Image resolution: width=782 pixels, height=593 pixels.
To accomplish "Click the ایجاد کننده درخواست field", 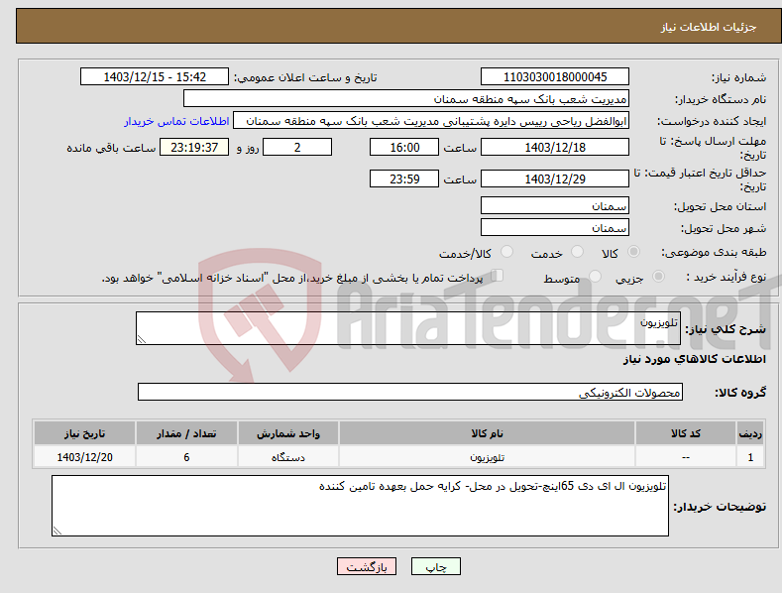I will (431, 121).
